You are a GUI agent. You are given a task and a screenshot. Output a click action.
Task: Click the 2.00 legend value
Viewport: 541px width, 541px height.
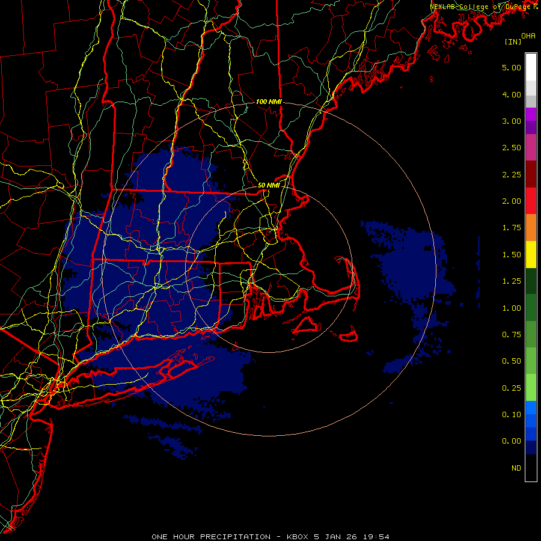click(512, 201)
